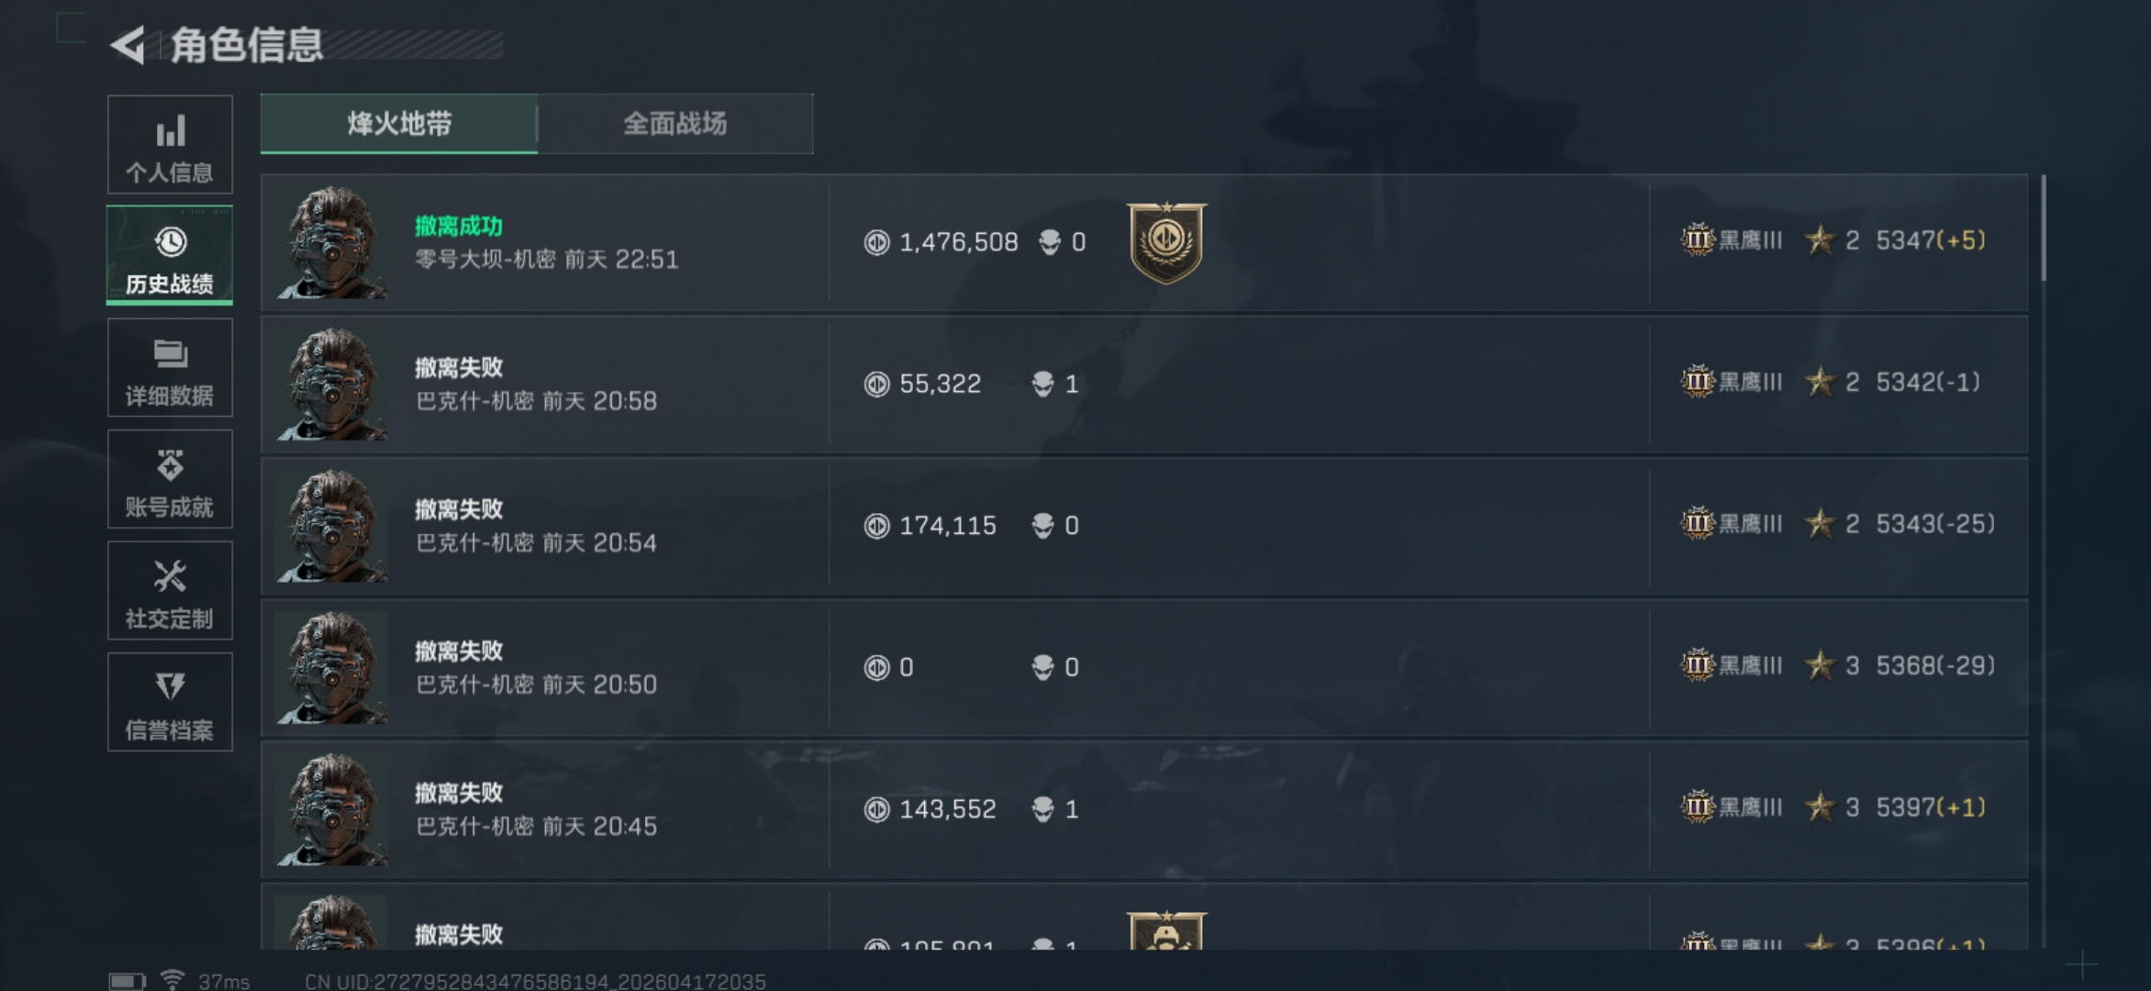2151x991 pixels.
Task: Click the gold shield badge in the first match
Action: point(1166,243)
